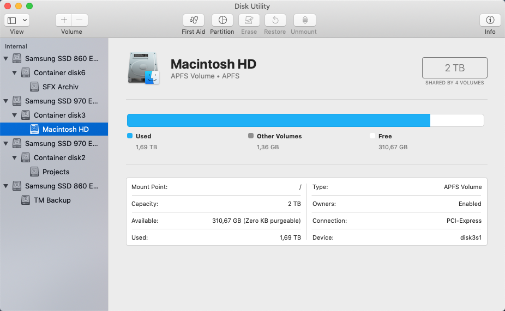Click the gray Other Volumes legend swatch
The height and width of the screenshot is (311, 505).
[251, 136]
